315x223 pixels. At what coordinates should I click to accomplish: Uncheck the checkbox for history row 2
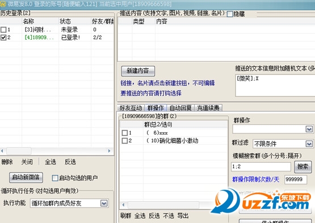tap(3, 37)
